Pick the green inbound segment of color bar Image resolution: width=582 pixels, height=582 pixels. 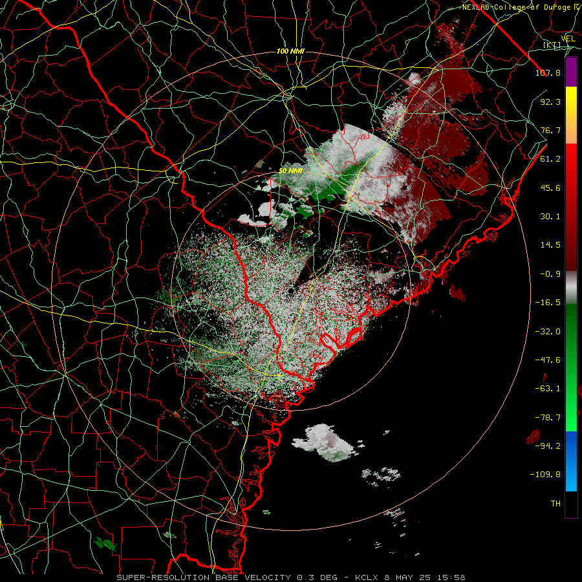click(x=571, y=367)
